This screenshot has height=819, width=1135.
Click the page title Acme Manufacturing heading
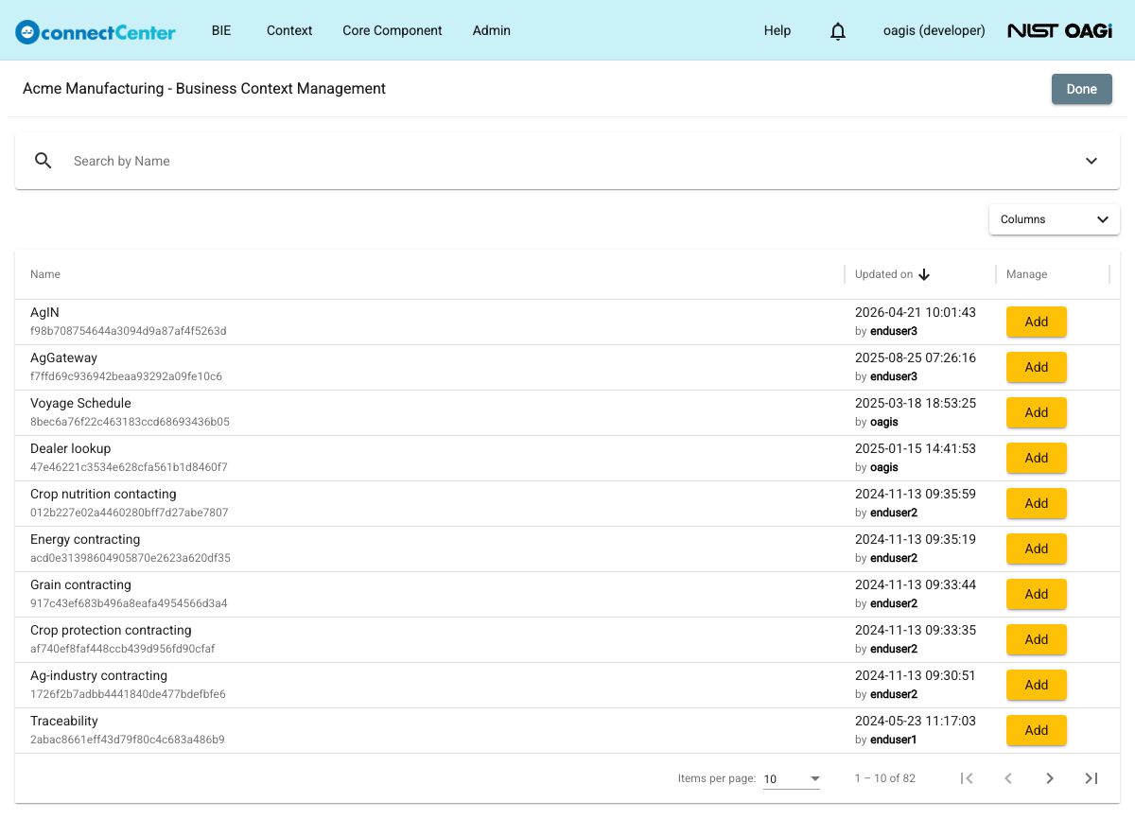pos(204,89)
